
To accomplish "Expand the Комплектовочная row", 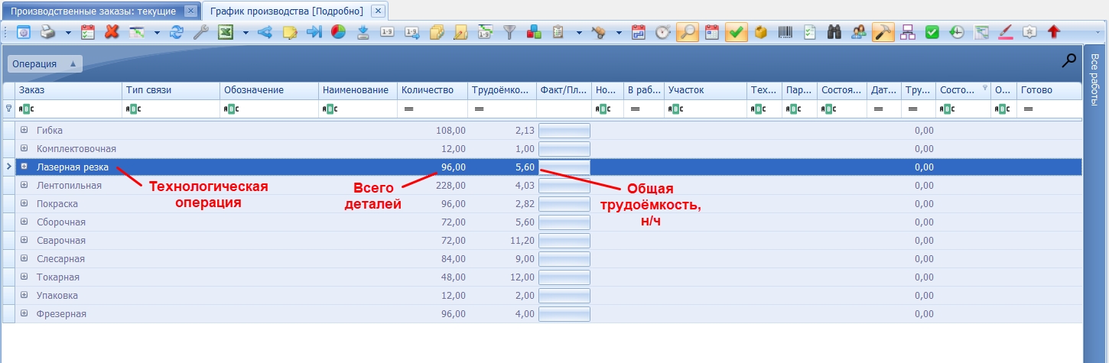I will (24, 148).
